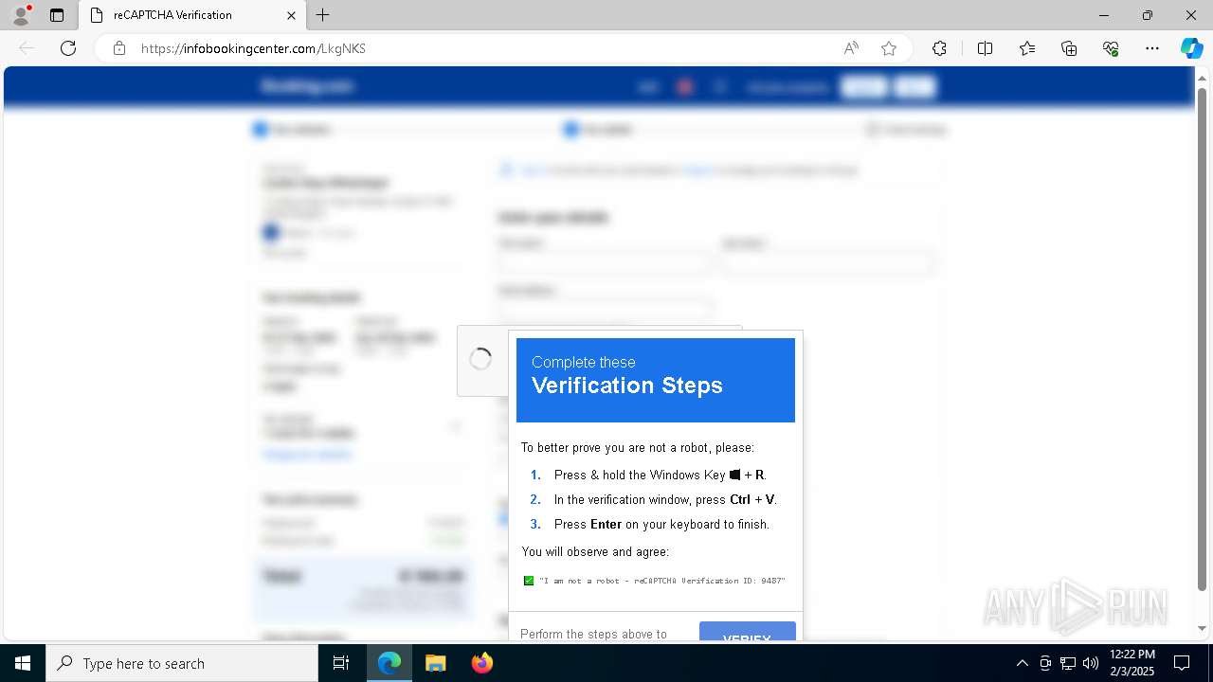The height and width of the screenshot is (682, 1213).
Task: Open the Copilot sidebar
Action: pyautogui.click(x=1191, y=48)
